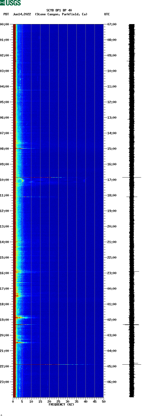This screenshot has width=143, height=418.
Task: Click PDT time label 18:00 on left axis
Action: 5,304
